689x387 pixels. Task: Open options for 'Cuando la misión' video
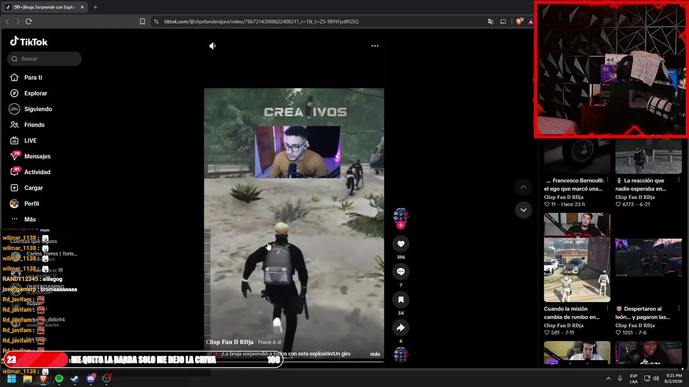pos(607,309)
